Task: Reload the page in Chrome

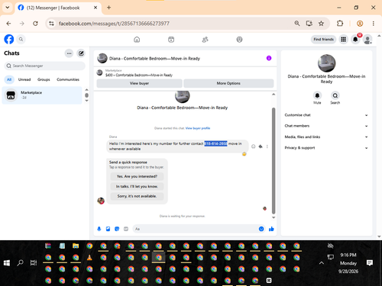Action: tap(35, 24)
